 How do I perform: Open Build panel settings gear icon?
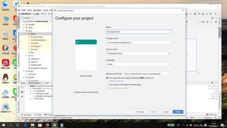click(x=212, y=83)
